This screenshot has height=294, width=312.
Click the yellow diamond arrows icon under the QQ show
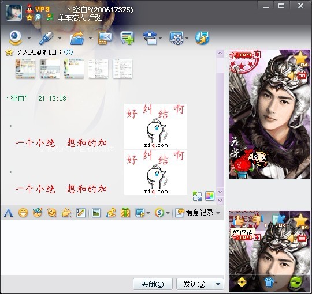tap(242, 282)
